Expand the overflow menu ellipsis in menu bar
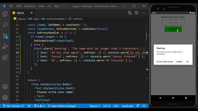The image size is (198, 111). (65, 6)
